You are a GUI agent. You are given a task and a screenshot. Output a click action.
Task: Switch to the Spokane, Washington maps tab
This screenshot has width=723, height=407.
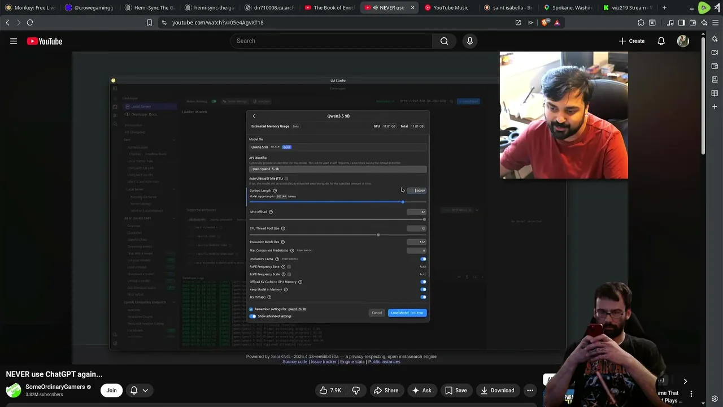click(x=567, y=8)
